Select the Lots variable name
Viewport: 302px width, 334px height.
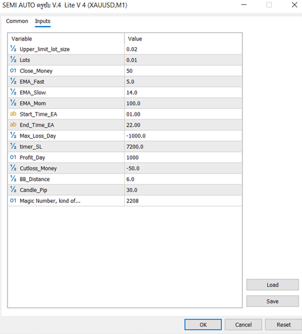coord(25,60)
